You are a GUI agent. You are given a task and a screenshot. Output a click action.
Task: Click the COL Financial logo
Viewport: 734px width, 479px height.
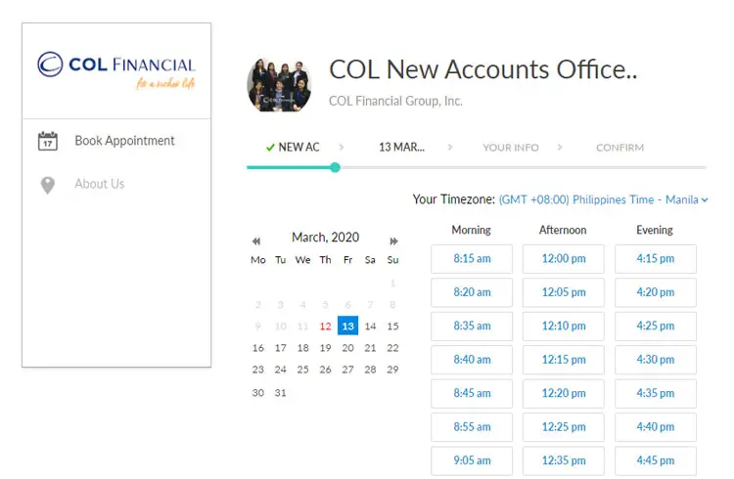point(116,70)
